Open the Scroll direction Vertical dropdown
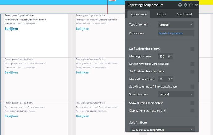This screenshot has height=135, width=213. (x=176, y=94)
